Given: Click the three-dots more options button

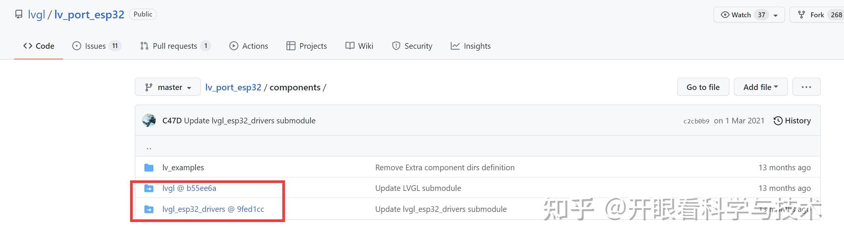Looking at the screenshot, I should (806, 87).
